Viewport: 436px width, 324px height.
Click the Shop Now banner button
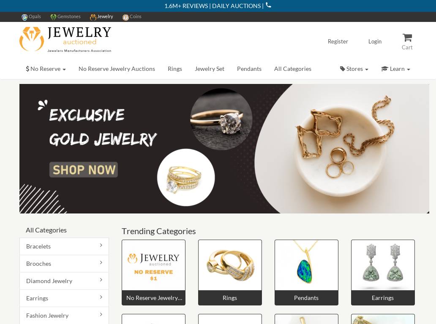point(84,170)
